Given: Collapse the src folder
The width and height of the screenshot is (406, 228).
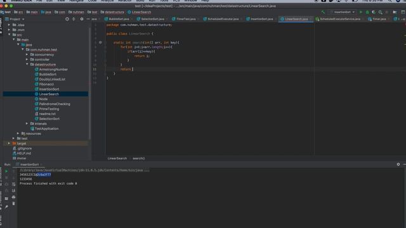Looking at the screenshot, I should 9,35.
